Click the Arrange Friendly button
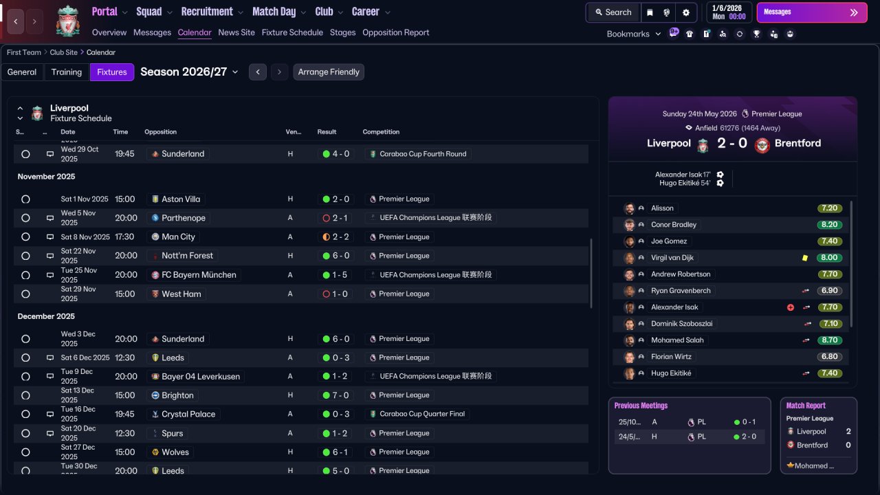The width and height of the screenshot is (880, 495). pyautogui.click(x=329, y=72)
